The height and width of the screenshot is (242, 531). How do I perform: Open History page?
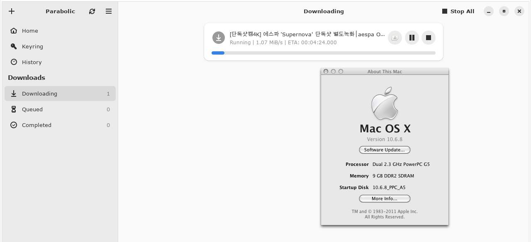tap(60, 62)
